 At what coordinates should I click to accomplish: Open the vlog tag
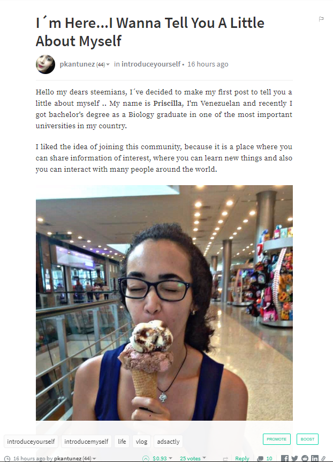pos(141,442)
